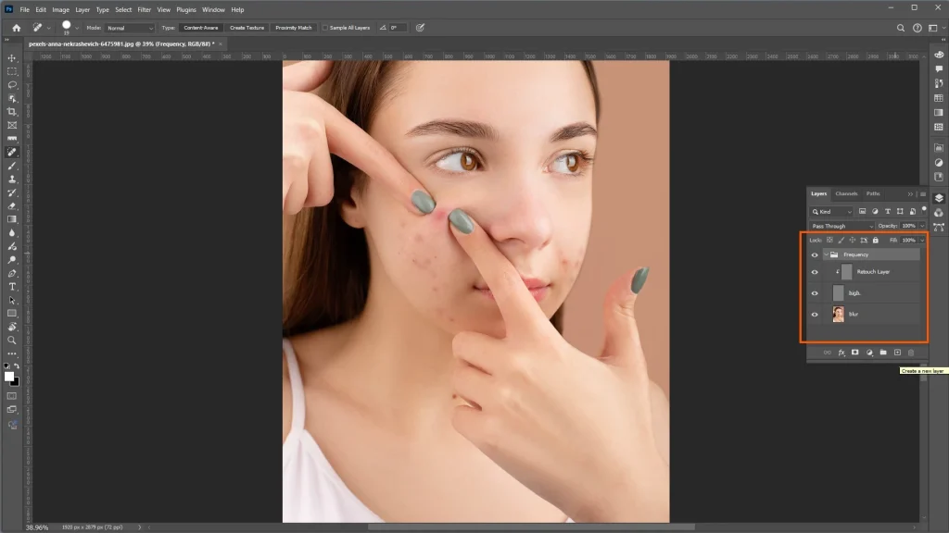Select the Hand tool

(11, 327)
